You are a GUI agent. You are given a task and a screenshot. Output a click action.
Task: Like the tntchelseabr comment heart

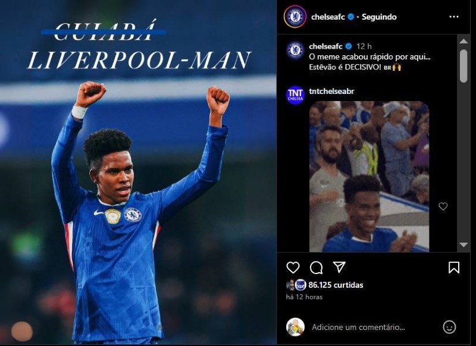pyautogui.click(x=443, y=206)
